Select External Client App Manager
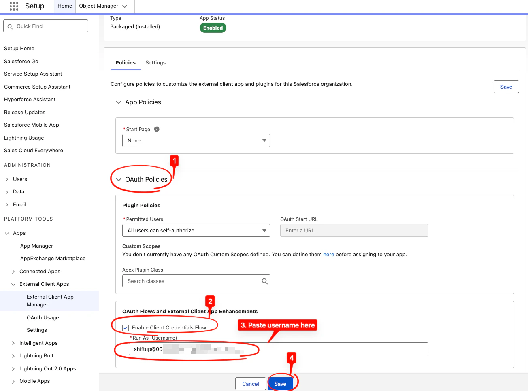Viewport: 528px width, 391px height. [x=50, y=301]
